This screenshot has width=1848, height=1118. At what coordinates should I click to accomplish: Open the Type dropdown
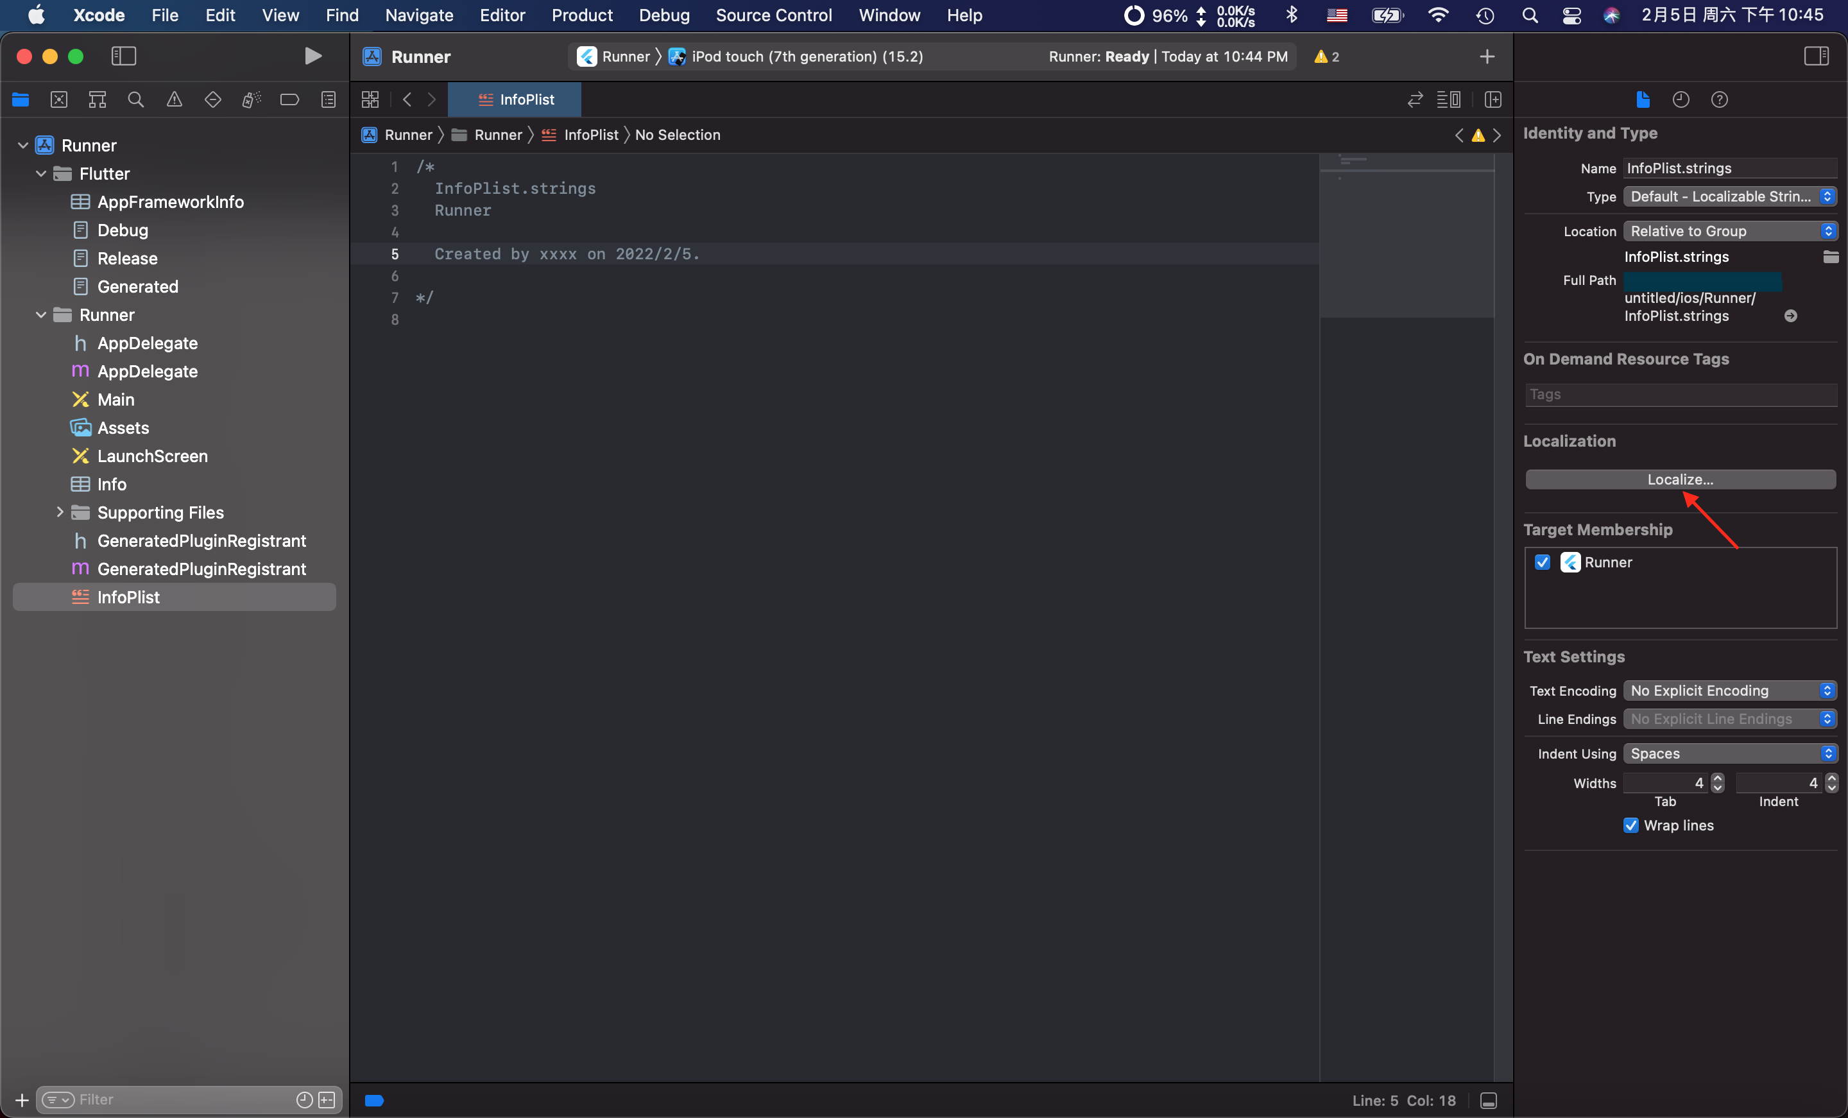pyautogui.click(x=1730, y=196)
